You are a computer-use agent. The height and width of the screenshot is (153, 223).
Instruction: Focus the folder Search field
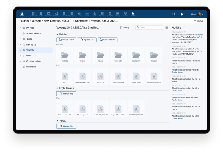pyautogui.click(x=149, y=27)
